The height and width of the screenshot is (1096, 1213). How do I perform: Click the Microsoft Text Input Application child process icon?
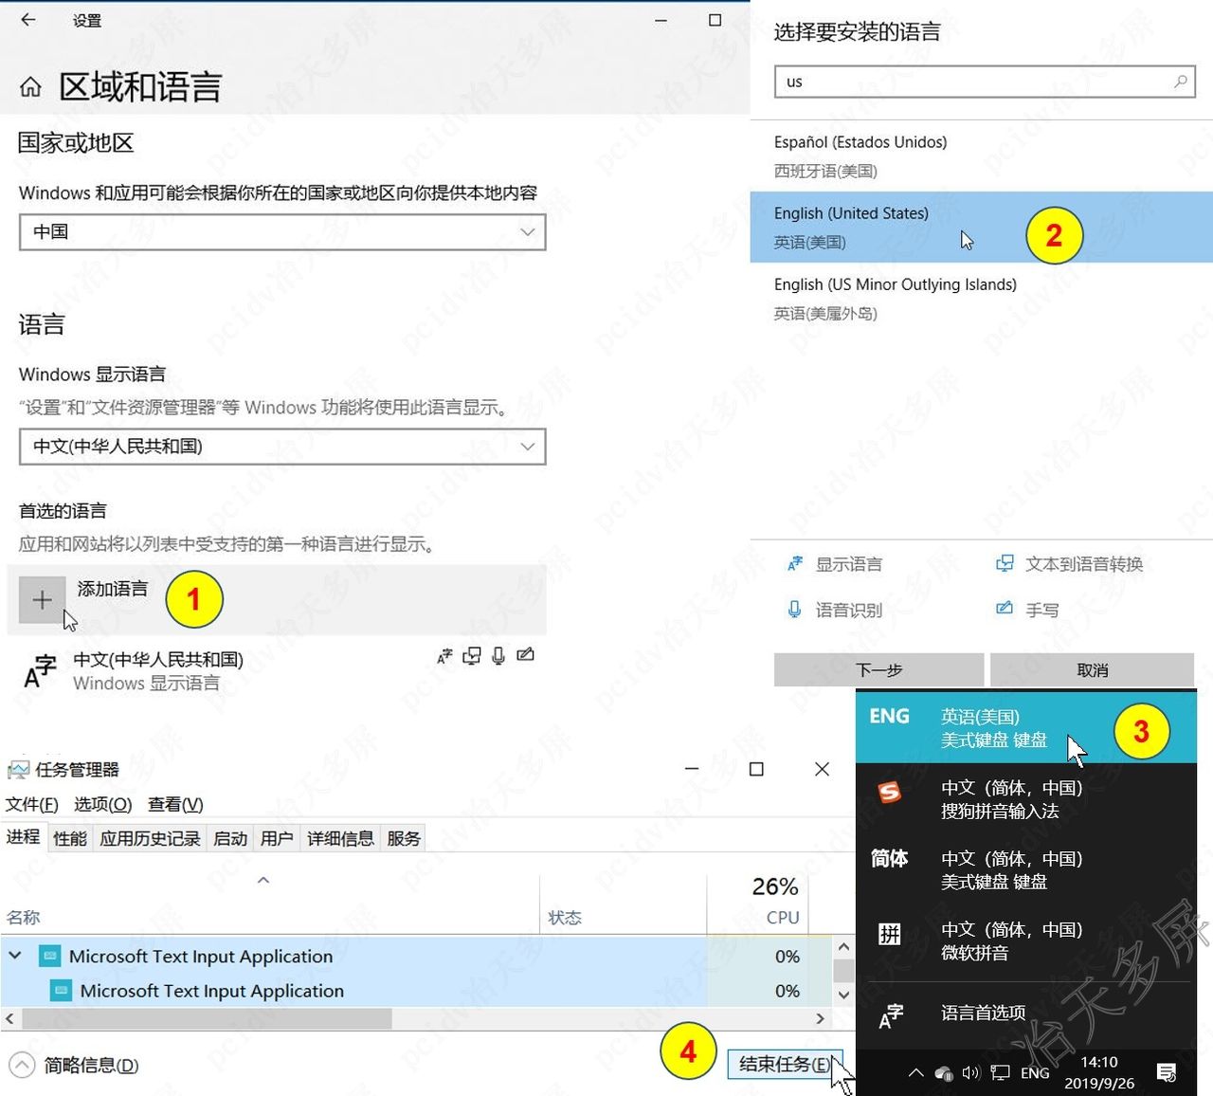coord(61,991)
